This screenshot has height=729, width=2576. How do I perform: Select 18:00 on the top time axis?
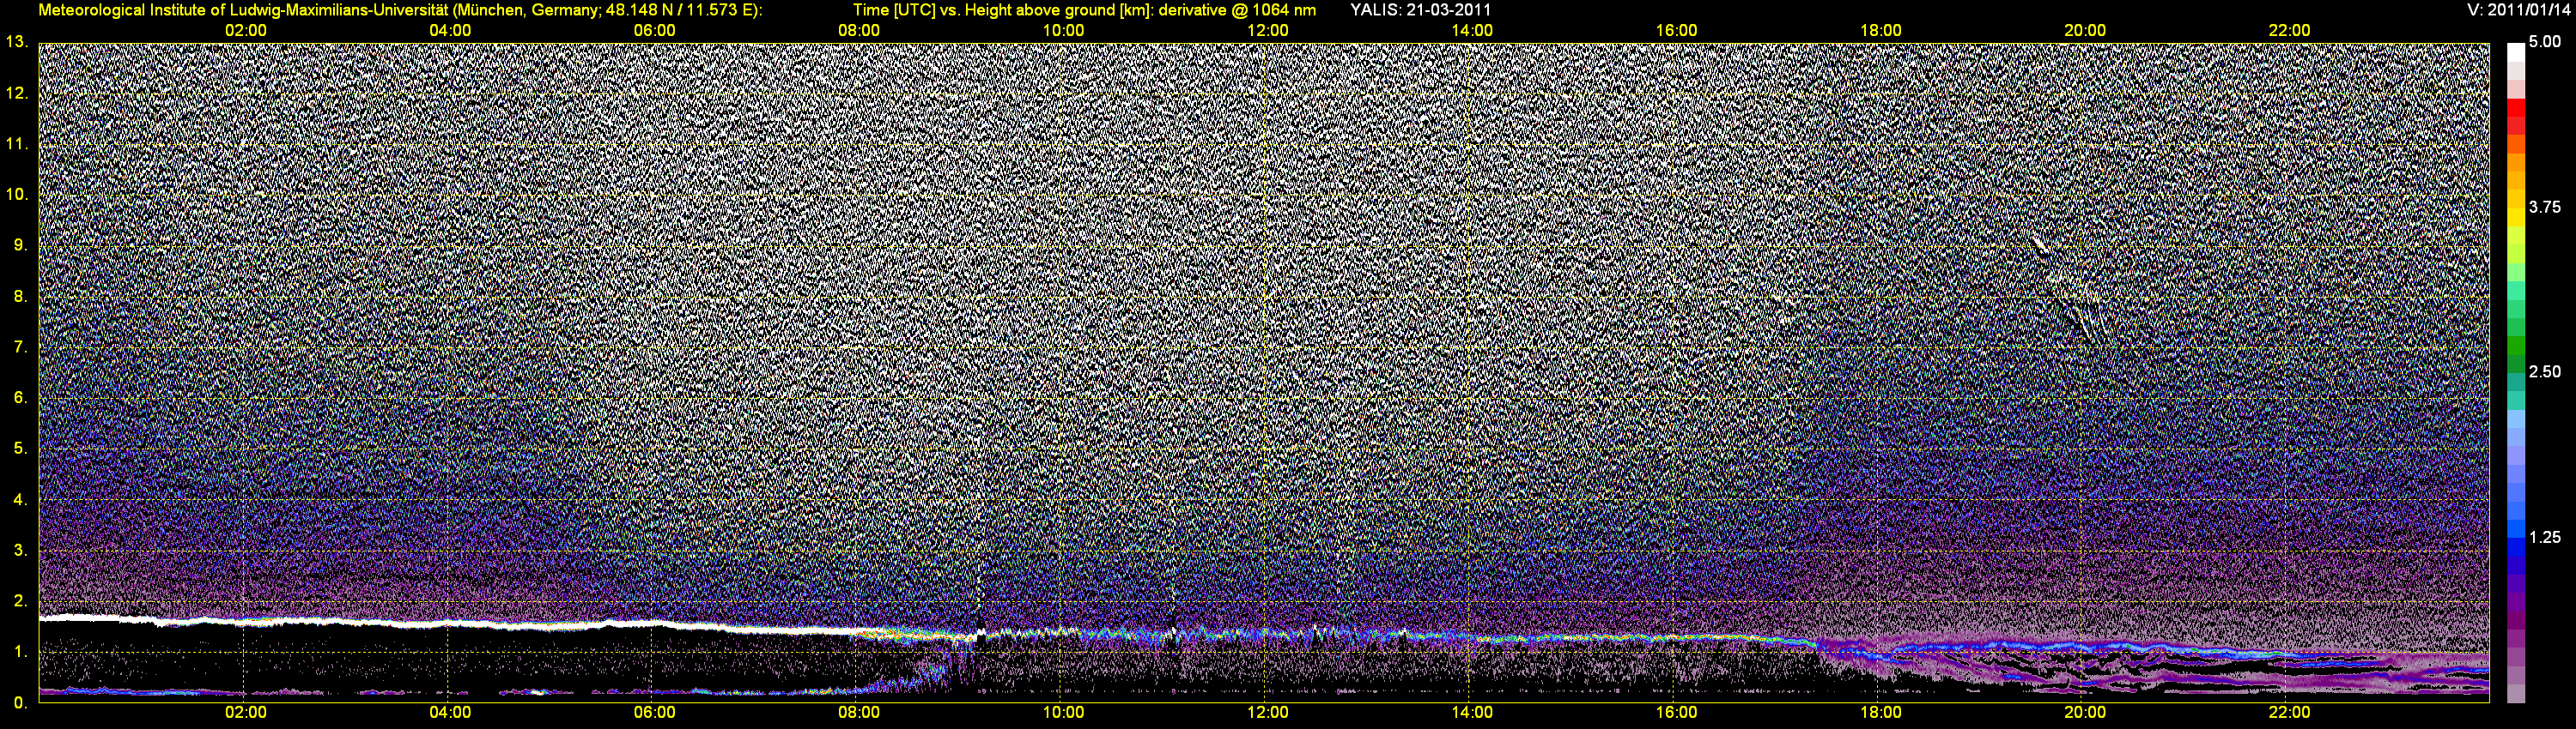1880,31
